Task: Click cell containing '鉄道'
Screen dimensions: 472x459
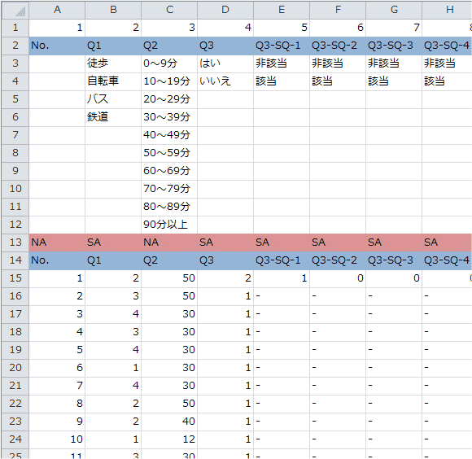Action: tap(113, 117)
